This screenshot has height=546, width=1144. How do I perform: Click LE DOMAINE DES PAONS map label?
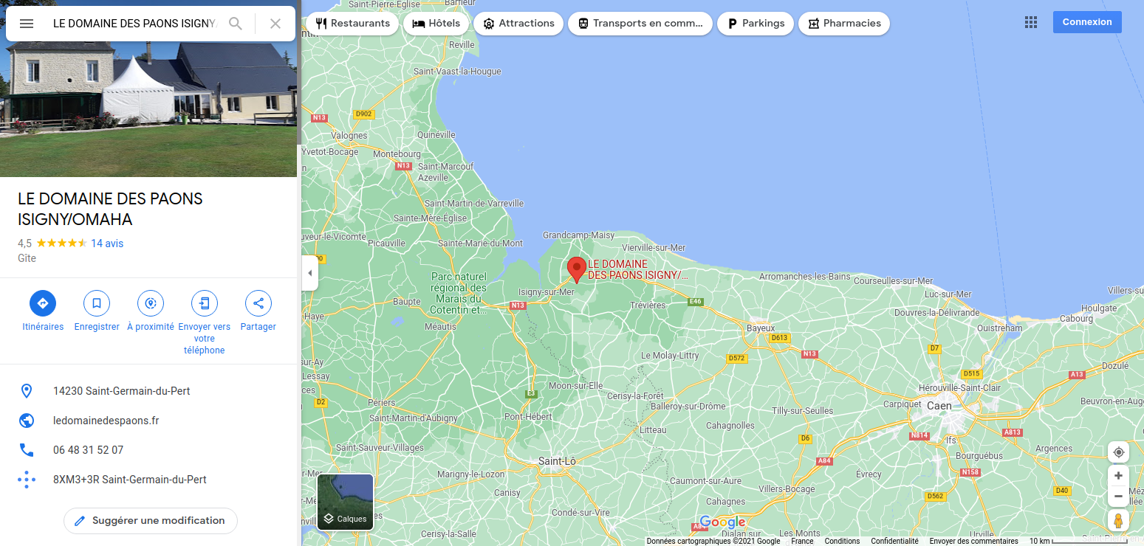(x=637, y=269)
